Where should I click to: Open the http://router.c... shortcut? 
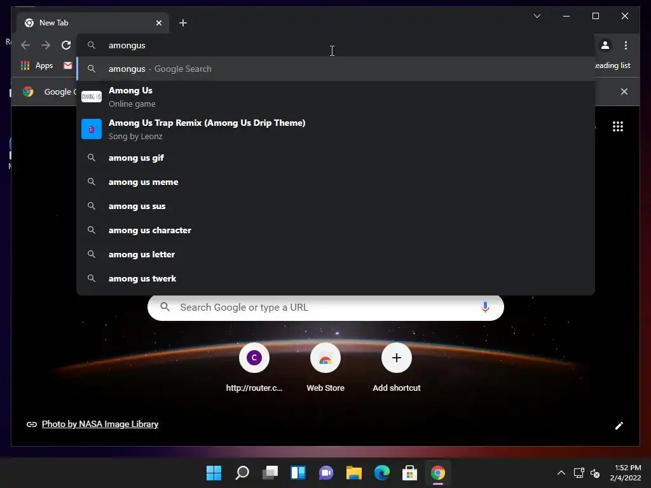(254, 368)
